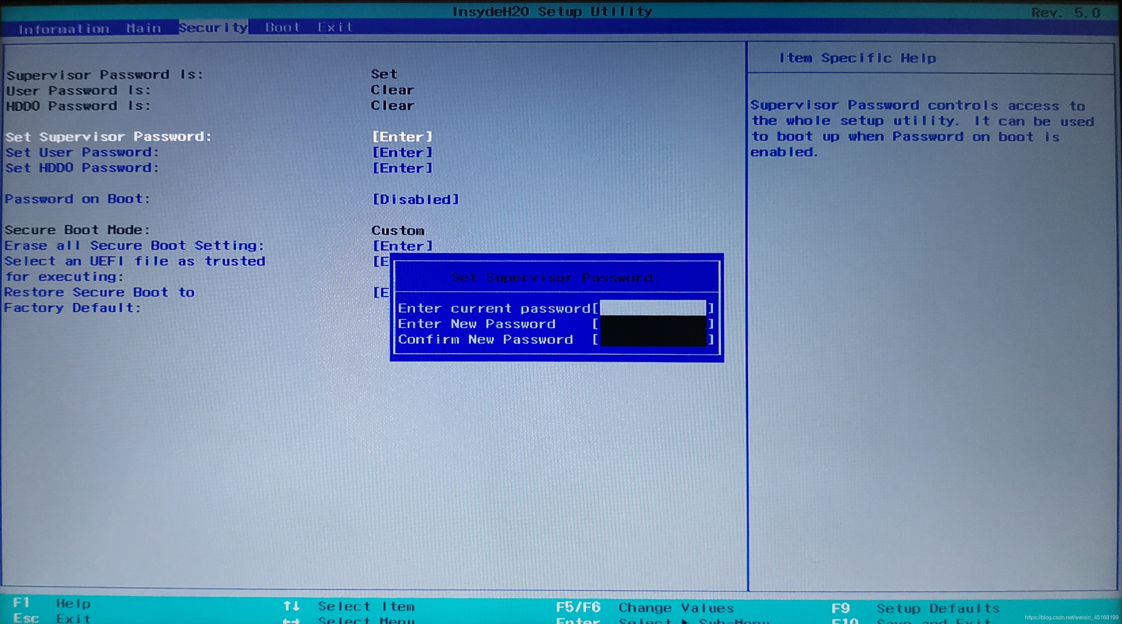1122x624 pixels.
Task: Open the Exit tab
Action: coord(334,27)
